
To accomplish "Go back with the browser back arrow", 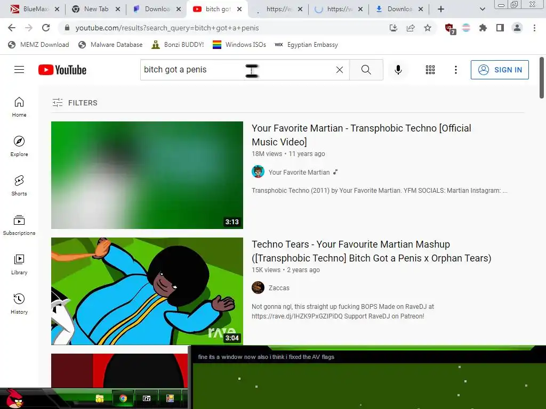I will tap(12, 28).
